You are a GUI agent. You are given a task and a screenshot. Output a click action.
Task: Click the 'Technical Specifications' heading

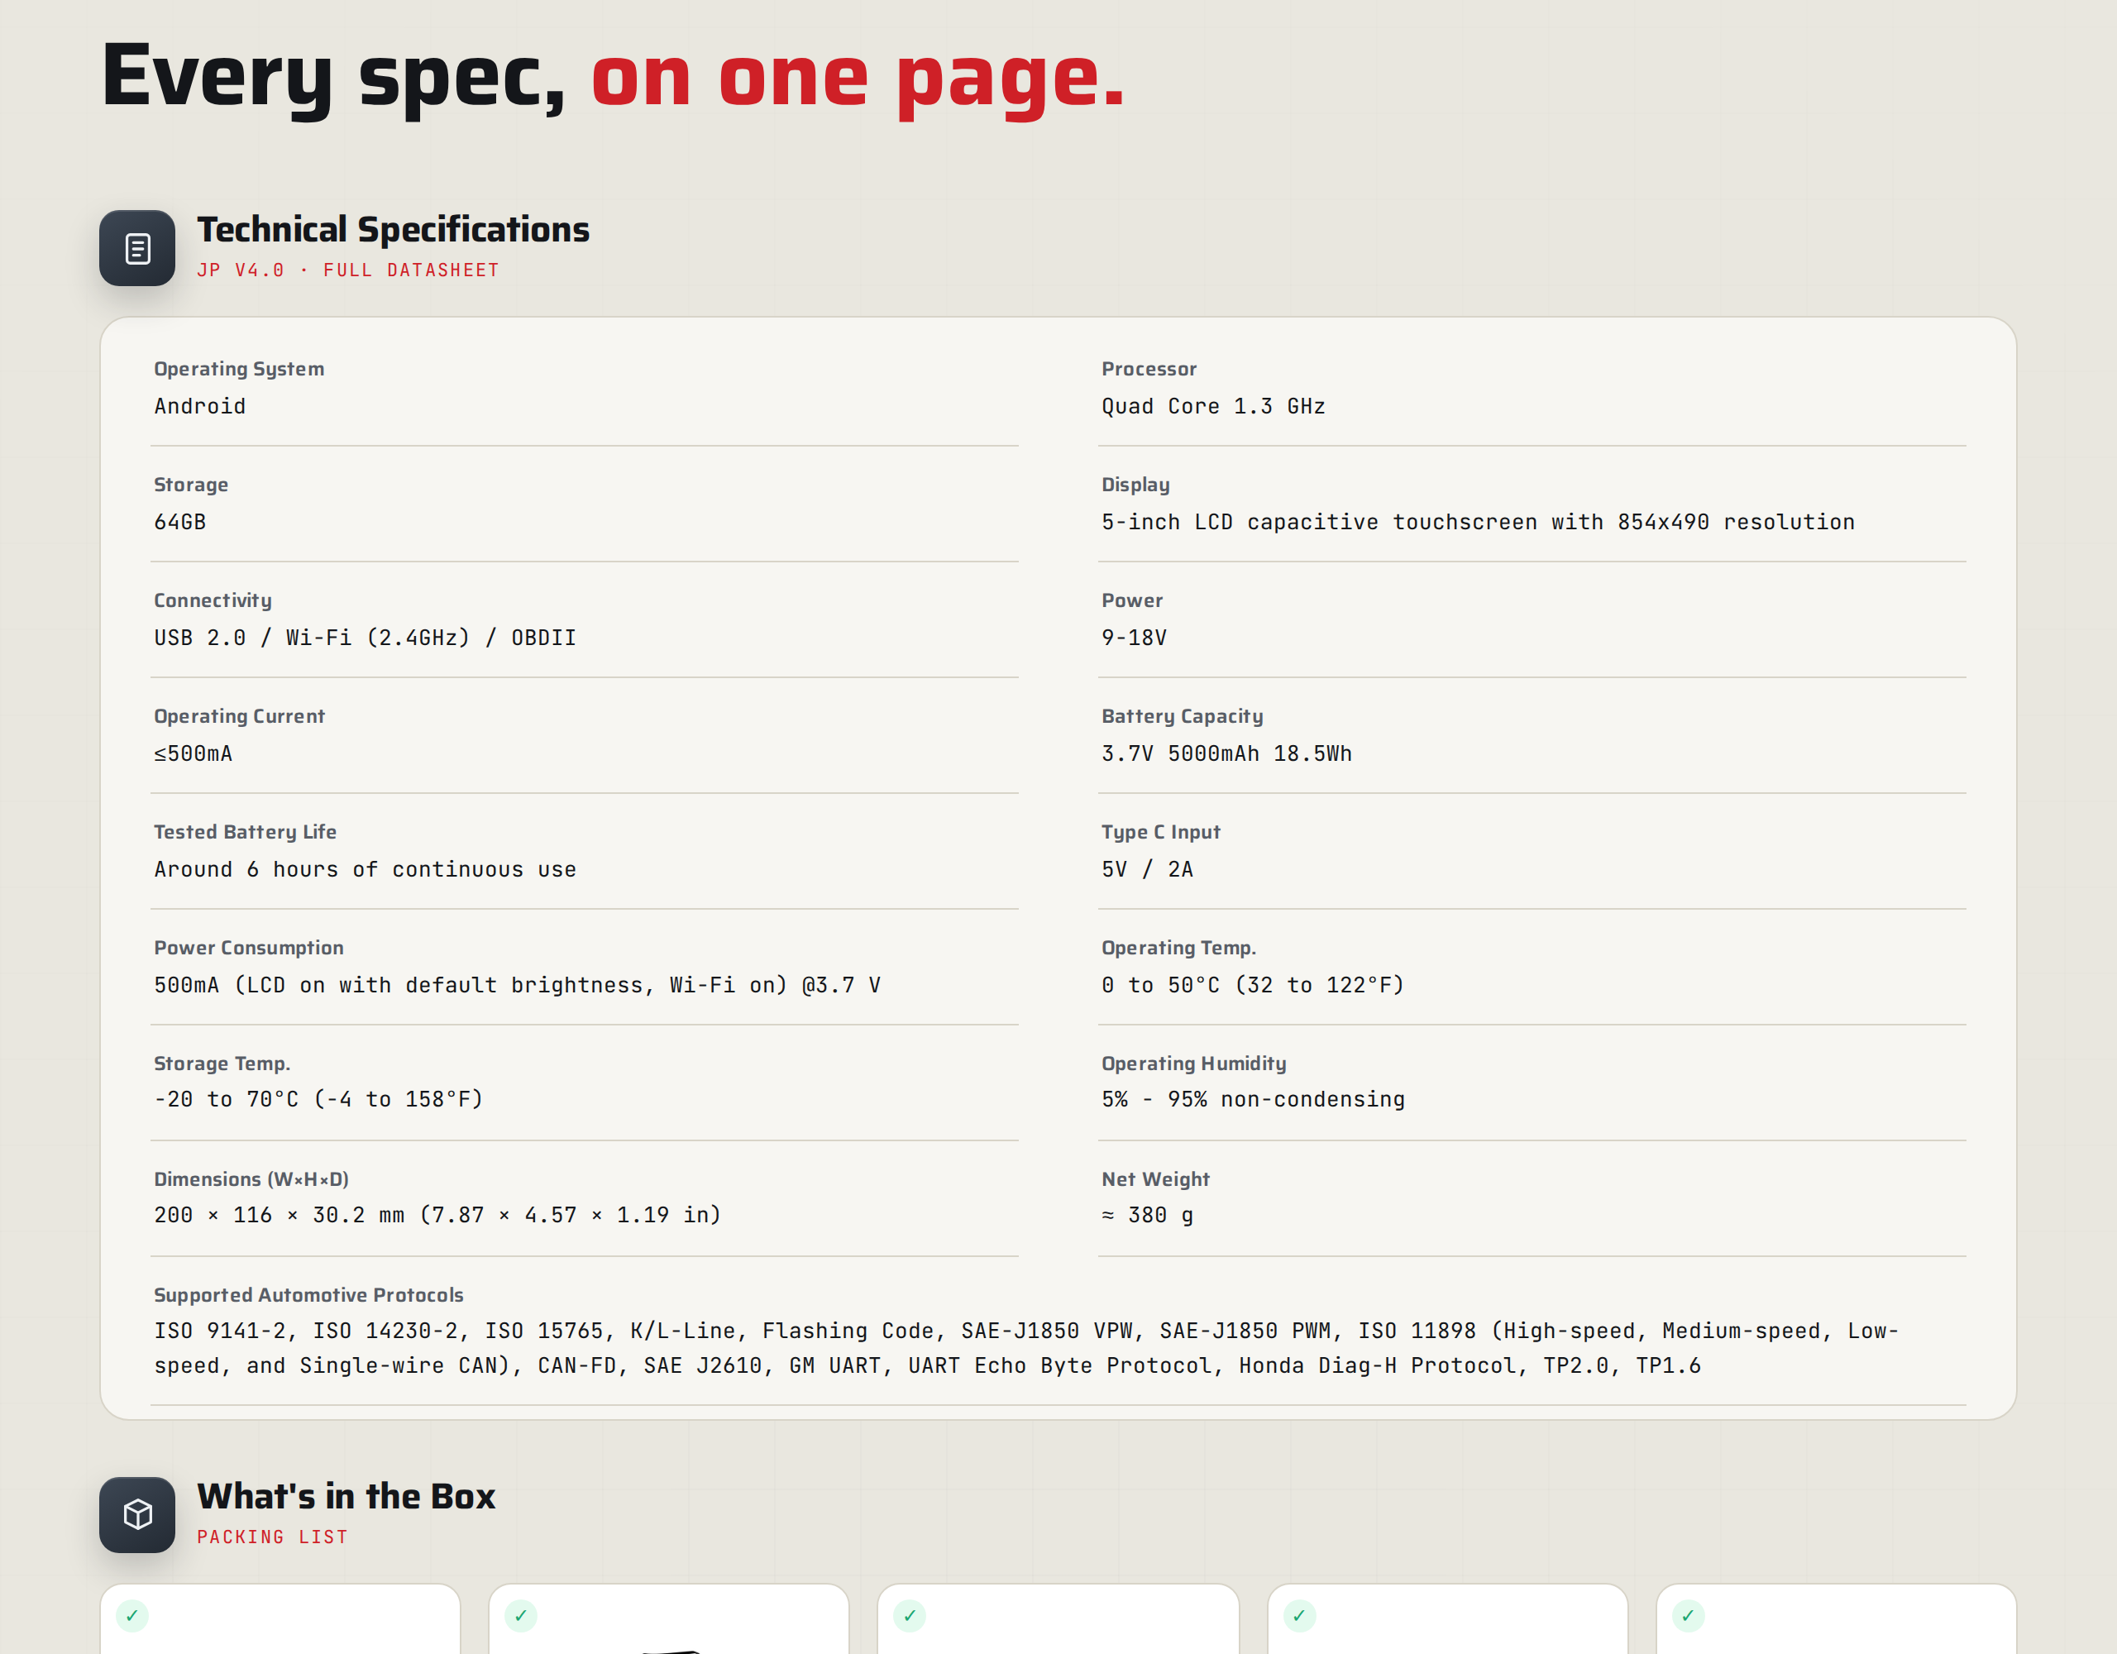tap(393, 230)
